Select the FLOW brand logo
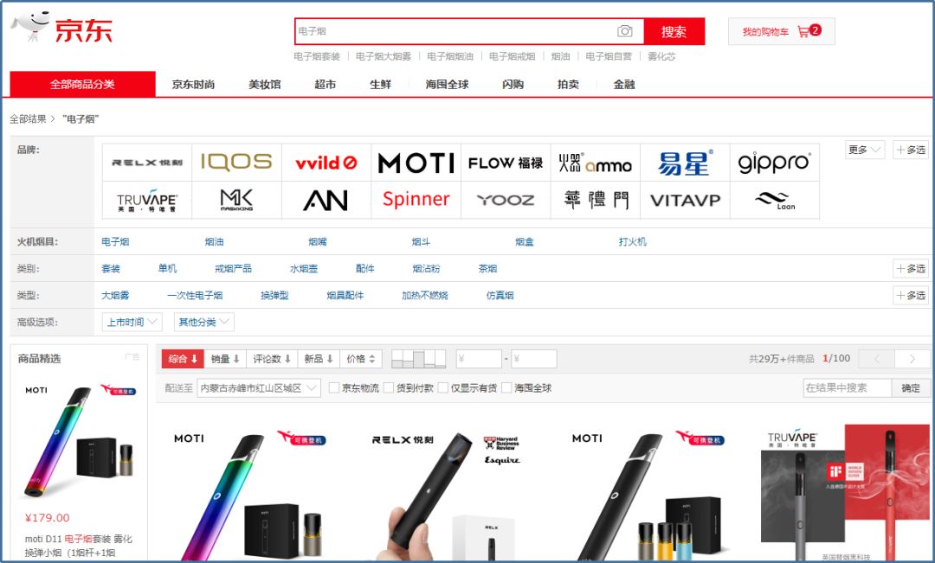 coord(506,162)
